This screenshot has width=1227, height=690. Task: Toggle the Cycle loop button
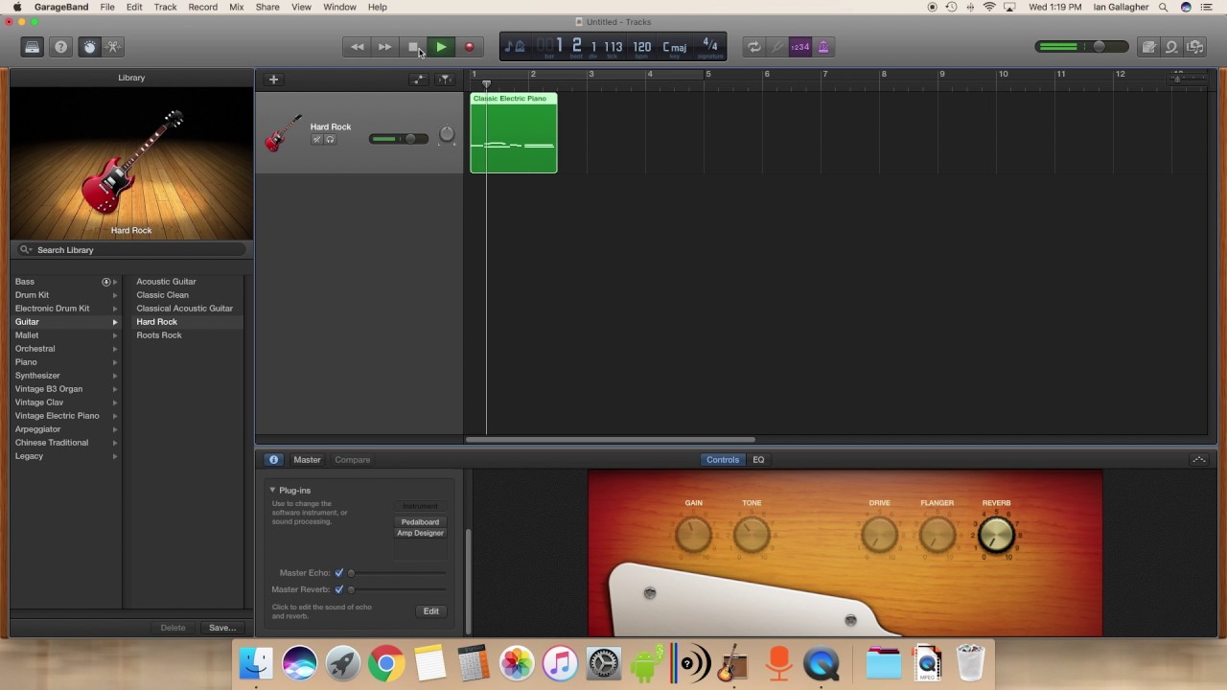(x=754, y=47)
